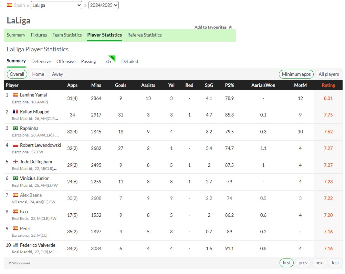Open the Detailed stats sub-tab

(129, 61)
